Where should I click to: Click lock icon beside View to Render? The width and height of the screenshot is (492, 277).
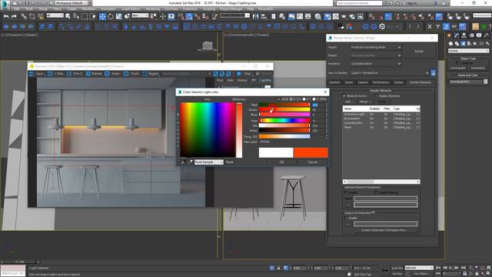coord(433,73)
